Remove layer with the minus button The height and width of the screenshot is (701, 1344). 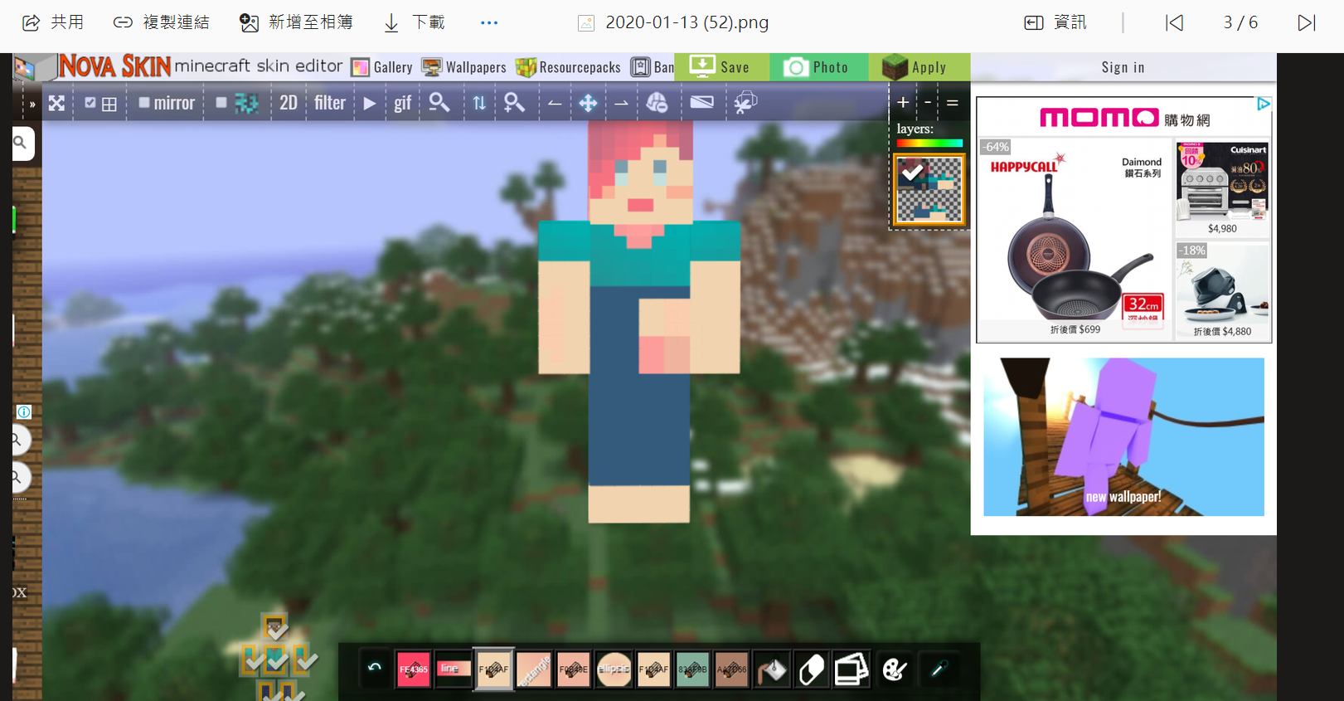tap(928, 103)
